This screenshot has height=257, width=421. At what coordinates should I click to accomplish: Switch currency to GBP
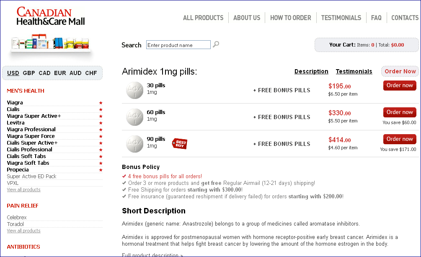29,73
